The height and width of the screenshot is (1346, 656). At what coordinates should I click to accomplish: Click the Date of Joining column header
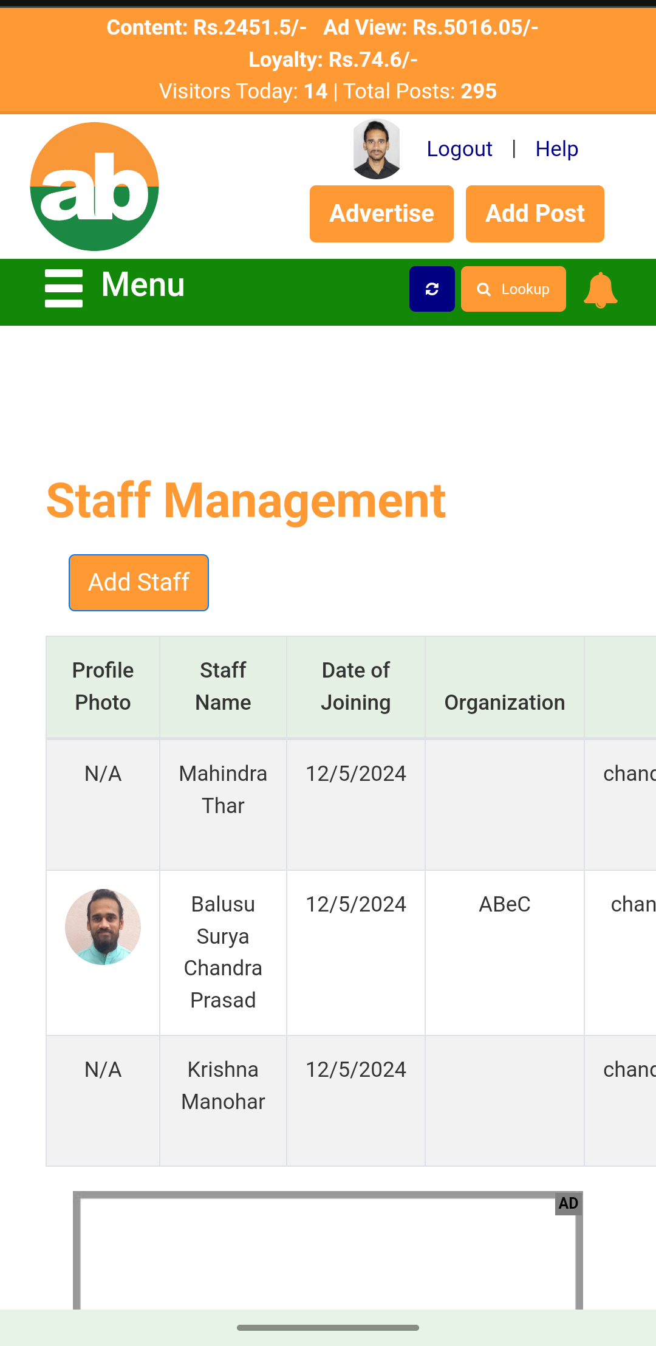tap(356, 687)
